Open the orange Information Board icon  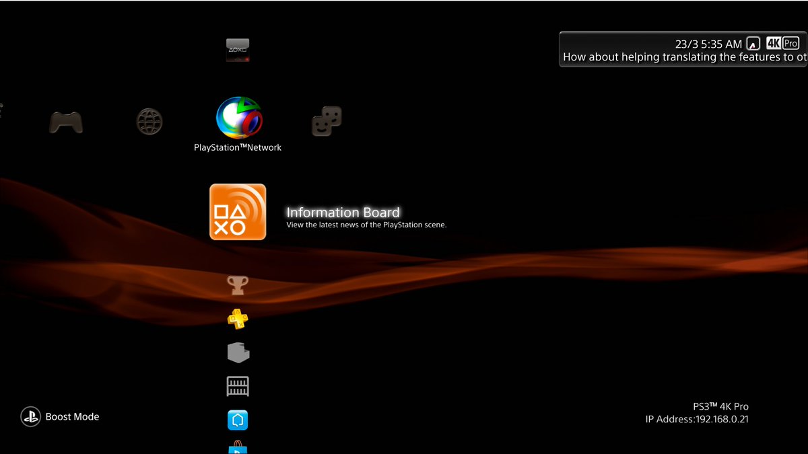(238, 212)
